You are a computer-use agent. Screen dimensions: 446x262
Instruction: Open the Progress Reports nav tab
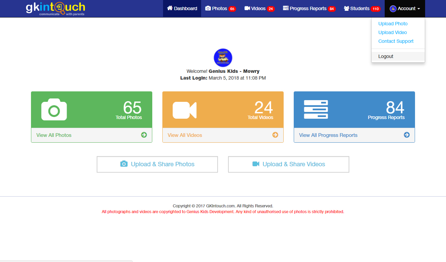309,8
